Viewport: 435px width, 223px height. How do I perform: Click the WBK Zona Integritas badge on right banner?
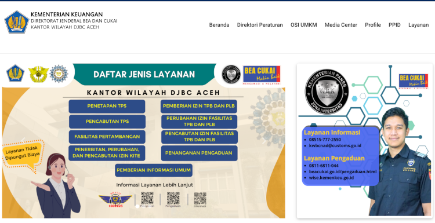(x=327, y=92)
